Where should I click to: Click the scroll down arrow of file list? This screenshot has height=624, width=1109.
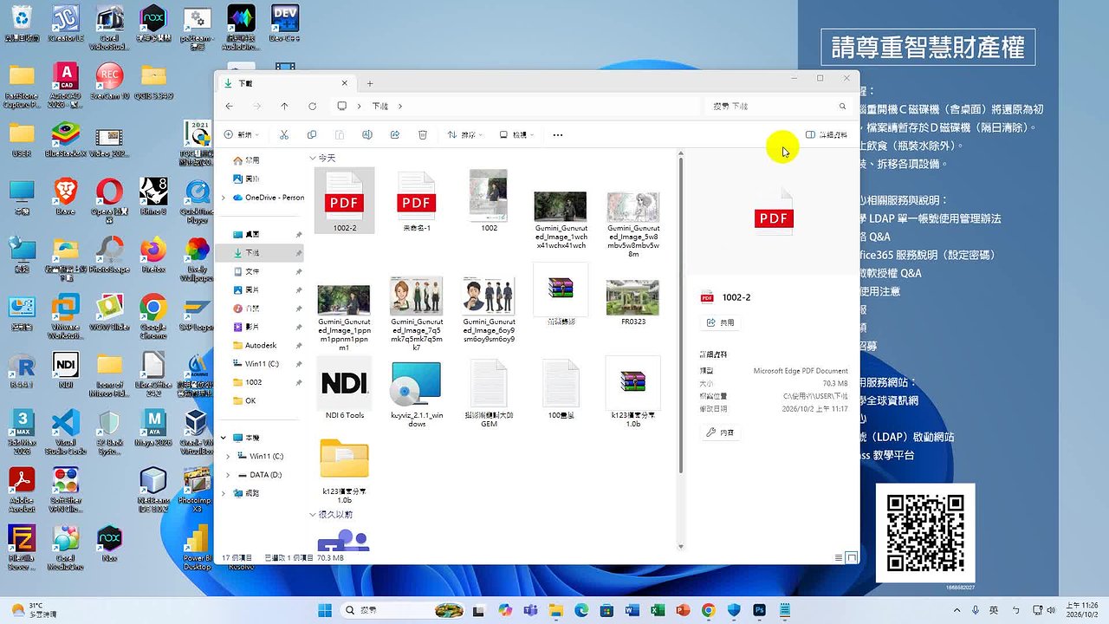(x=680, y=546)
